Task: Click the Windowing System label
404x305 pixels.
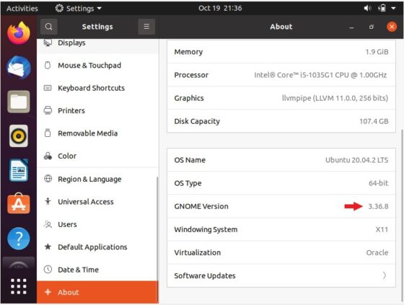Action: click(x=206, y=229)
